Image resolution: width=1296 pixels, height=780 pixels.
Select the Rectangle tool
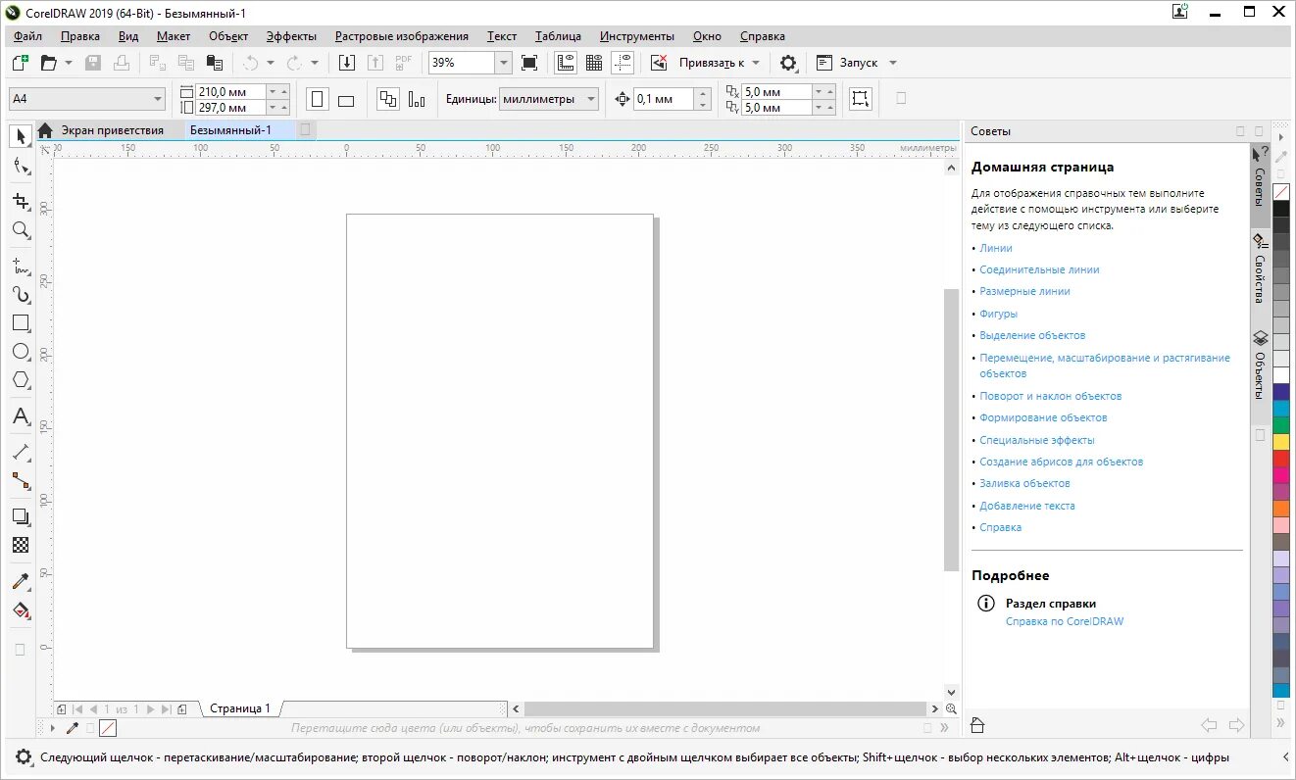(20, 322)
